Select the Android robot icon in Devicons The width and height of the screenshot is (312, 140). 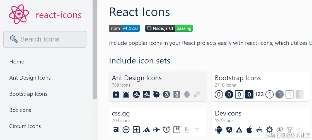coord(219,130)
